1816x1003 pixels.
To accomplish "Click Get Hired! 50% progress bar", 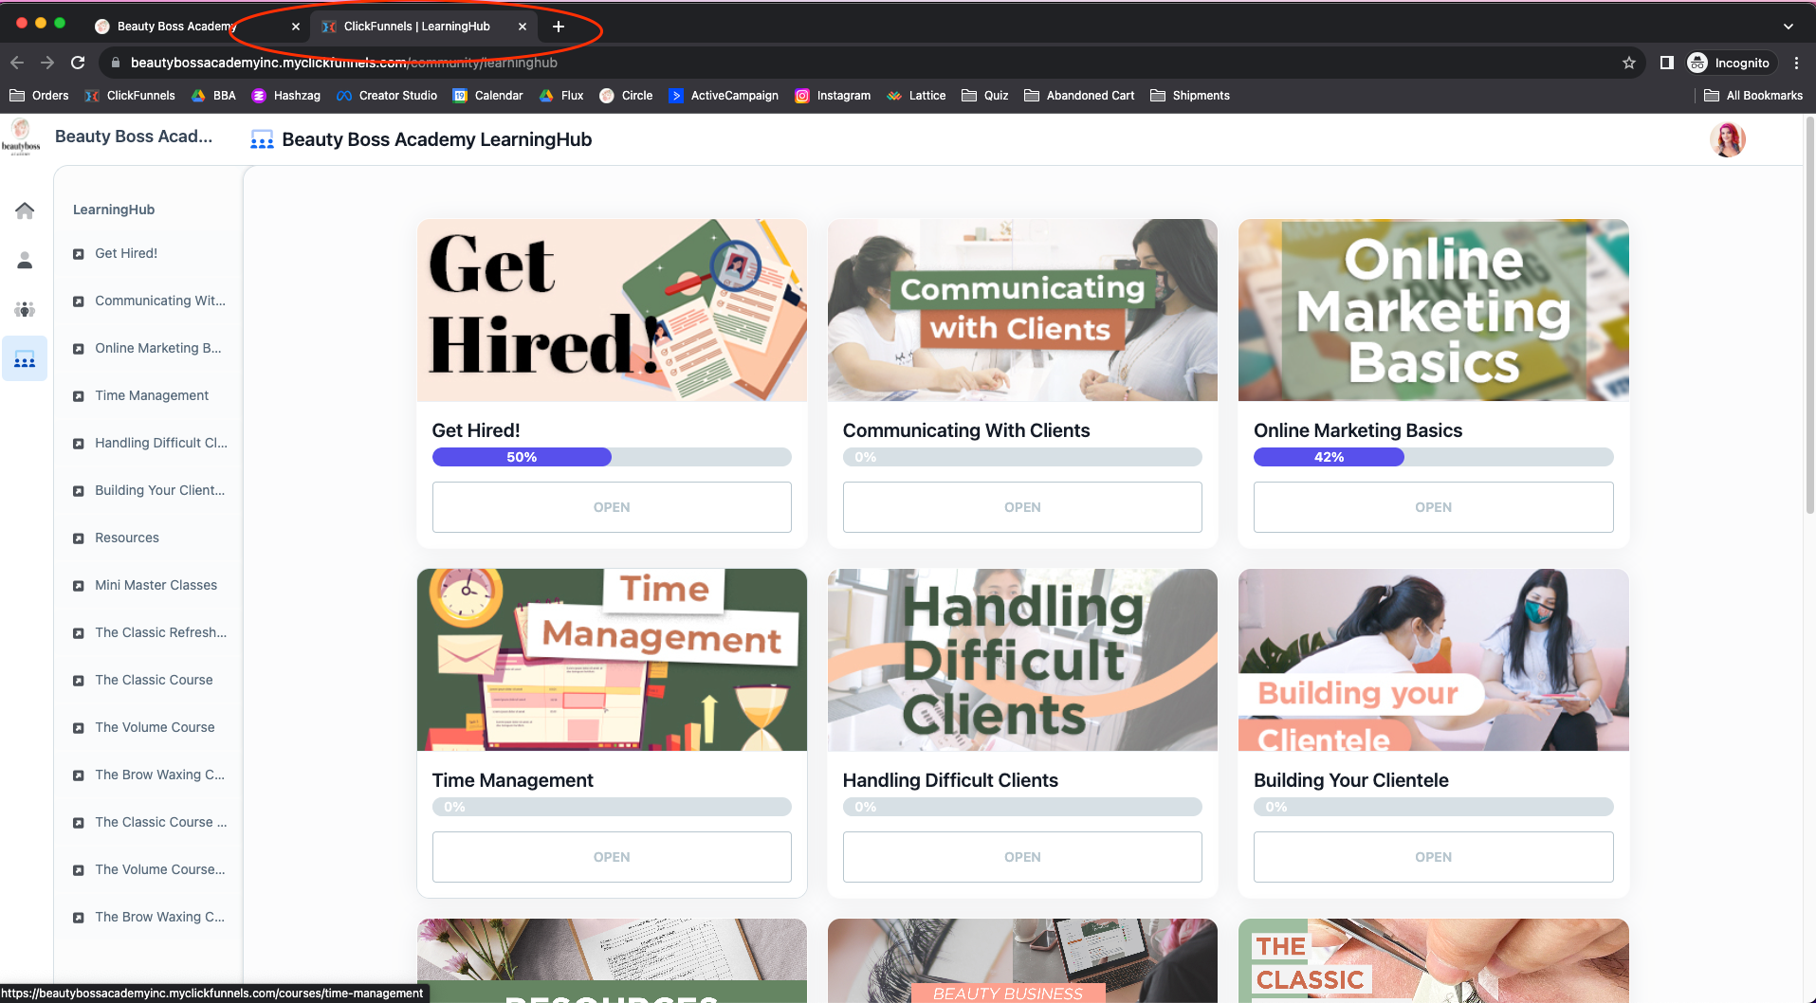I will [x=612, y=457].
